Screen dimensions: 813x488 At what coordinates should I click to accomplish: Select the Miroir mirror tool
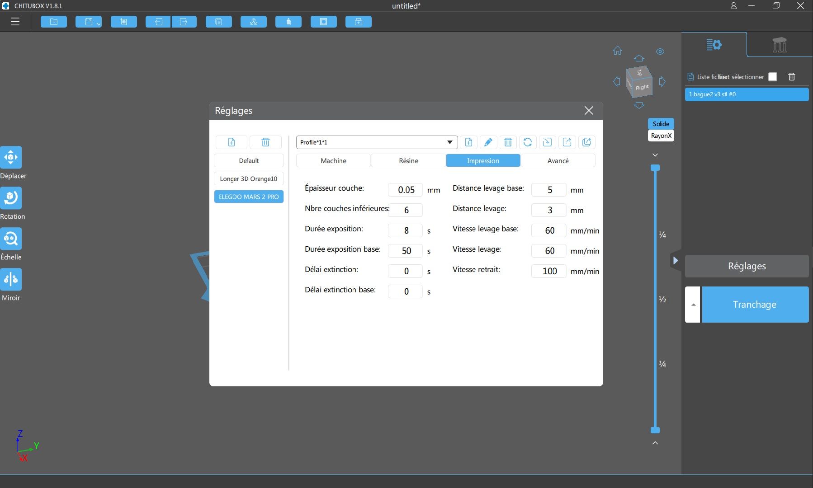pyautogui.click(x=11, y=279)
